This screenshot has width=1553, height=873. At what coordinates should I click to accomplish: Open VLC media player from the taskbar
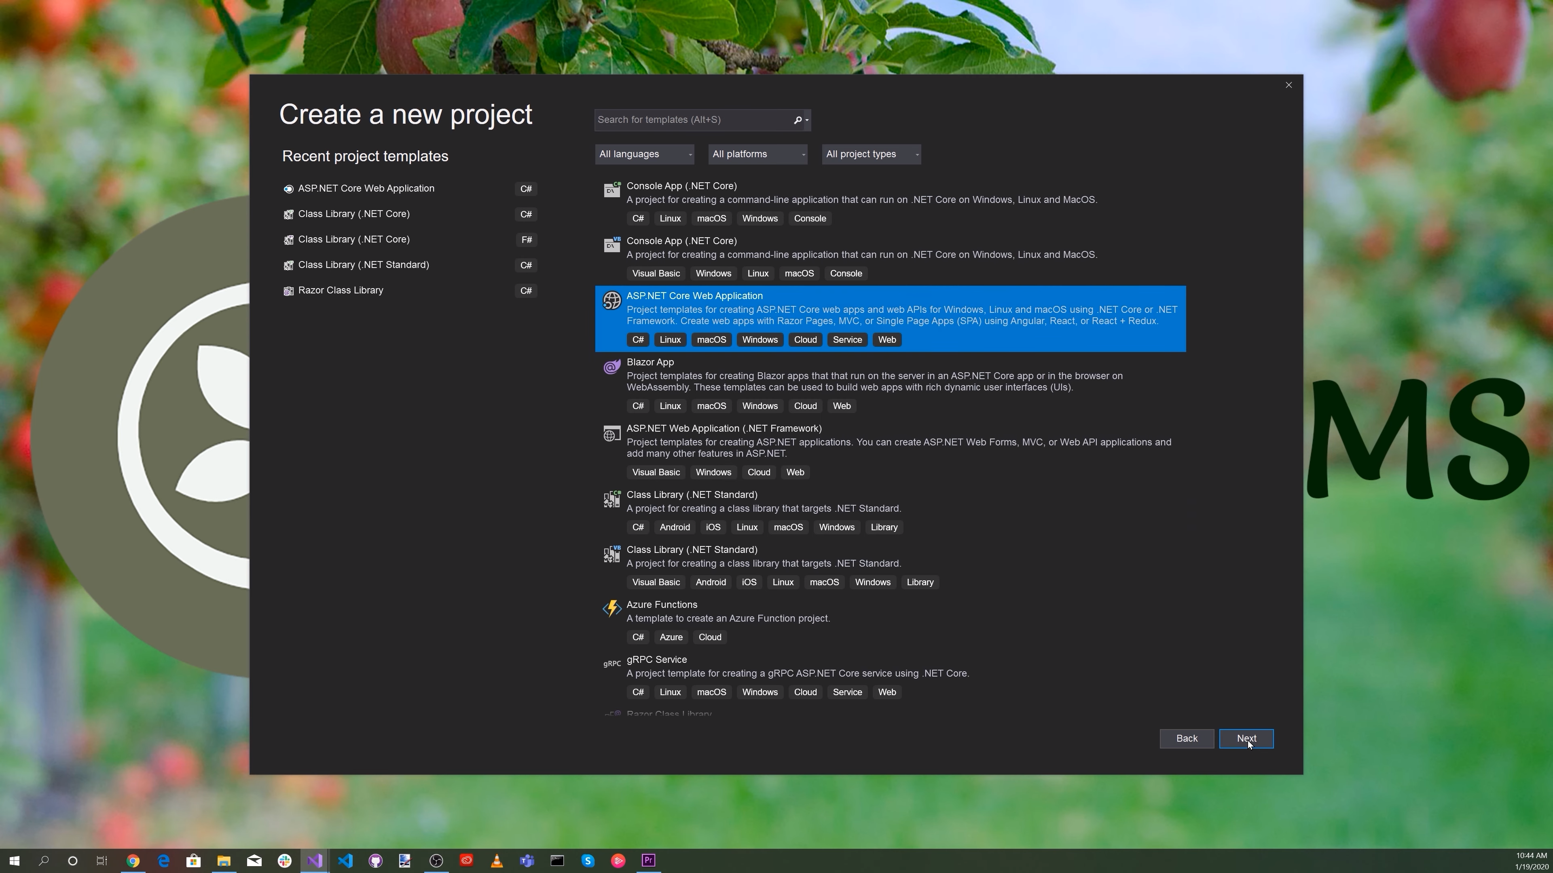coord(497,861)
